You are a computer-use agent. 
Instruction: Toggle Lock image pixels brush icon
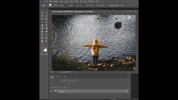pos(57,87)
